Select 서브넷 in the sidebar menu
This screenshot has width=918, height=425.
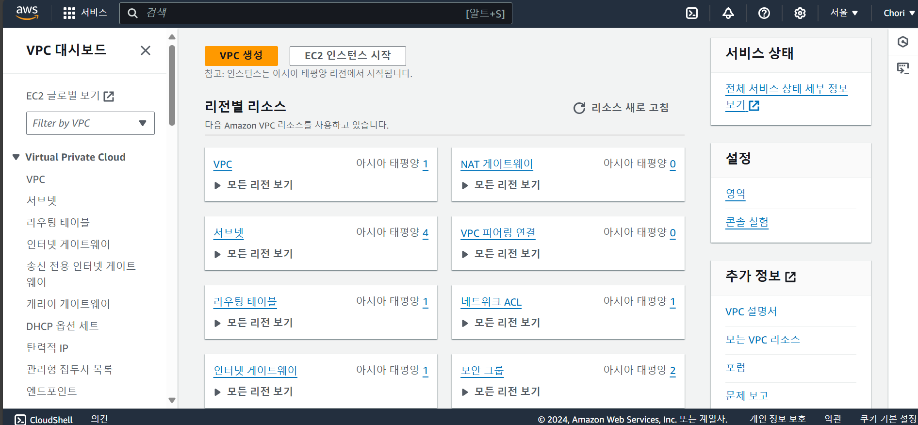42,201
